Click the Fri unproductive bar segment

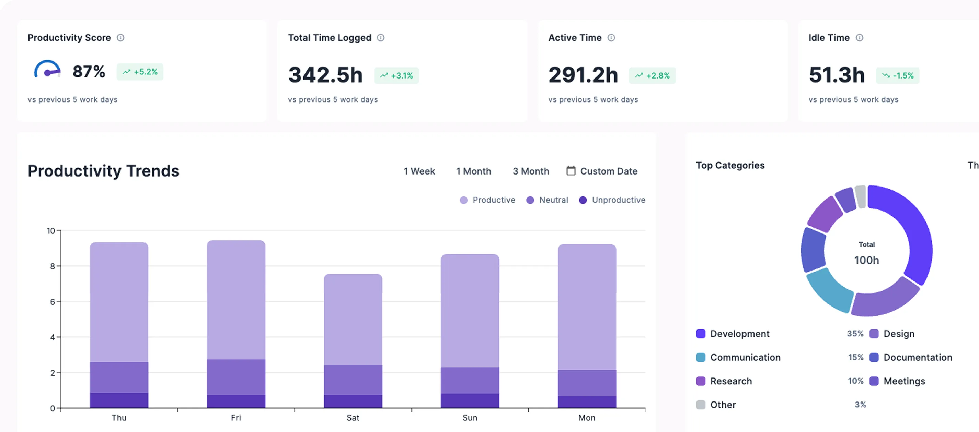(236, 401)
